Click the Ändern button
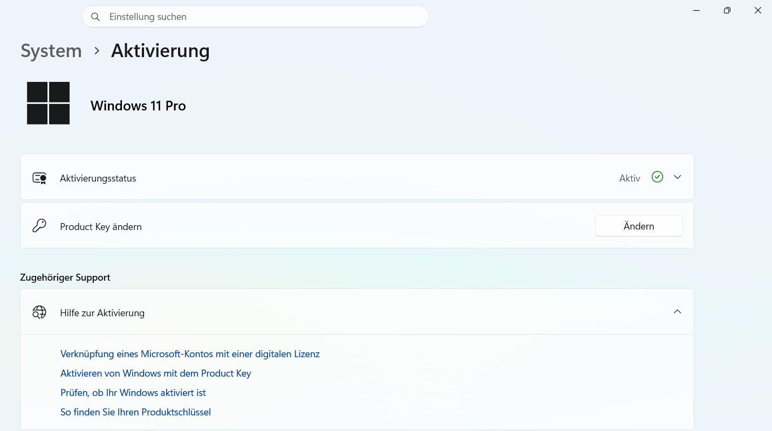Screen dimensions: 772x431 (x=639, y=226)
